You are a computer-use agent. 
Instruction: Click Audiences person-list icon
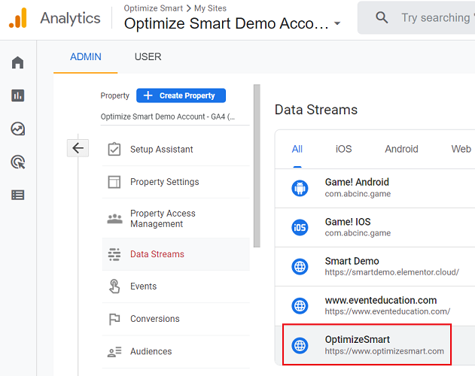coord(114,352)
